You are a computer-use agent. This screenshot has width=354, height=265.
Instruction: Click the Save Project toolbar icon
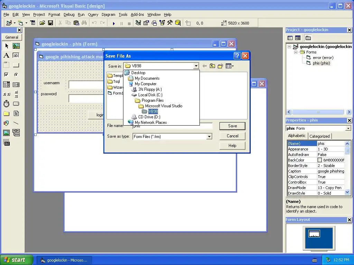click(x=50, y=23)
